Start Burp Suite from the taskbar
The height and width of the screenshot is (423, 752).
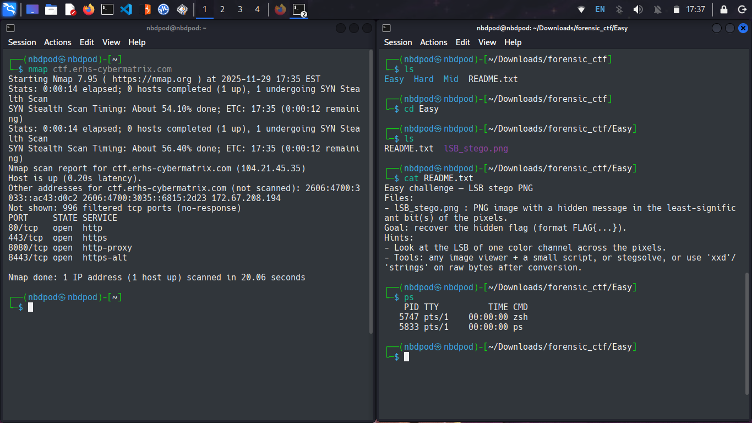click(x=146, y=9)
